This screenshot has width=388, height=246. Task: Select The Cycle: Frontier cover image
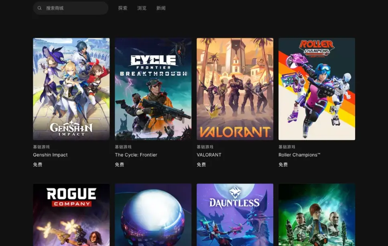click(x=153, y=89)
